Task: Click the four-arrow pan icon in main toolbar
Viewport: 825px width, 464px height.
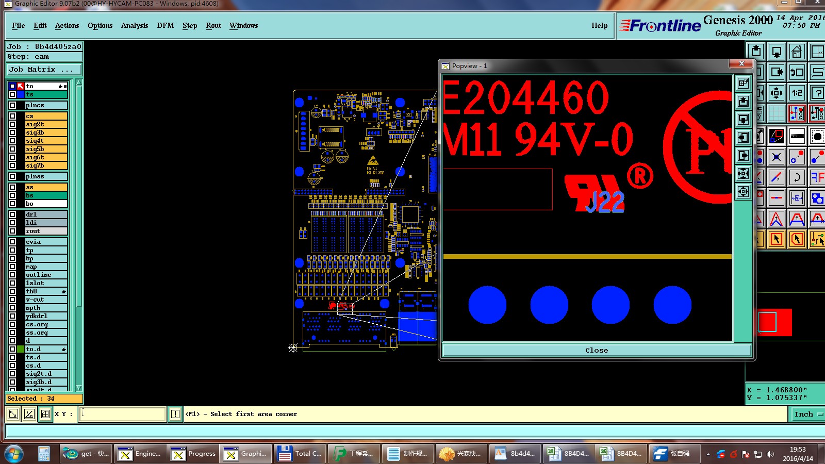Action: click(777, 93)
